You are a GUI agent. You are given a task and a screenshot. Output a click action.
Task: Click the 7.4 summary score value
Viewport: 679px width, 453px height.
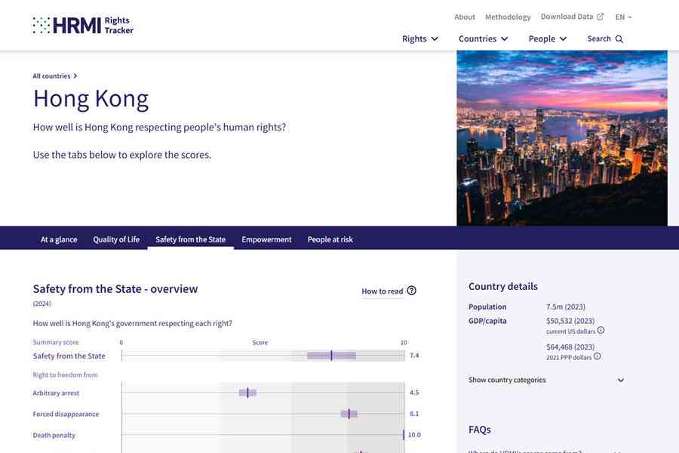pos(414,356)
